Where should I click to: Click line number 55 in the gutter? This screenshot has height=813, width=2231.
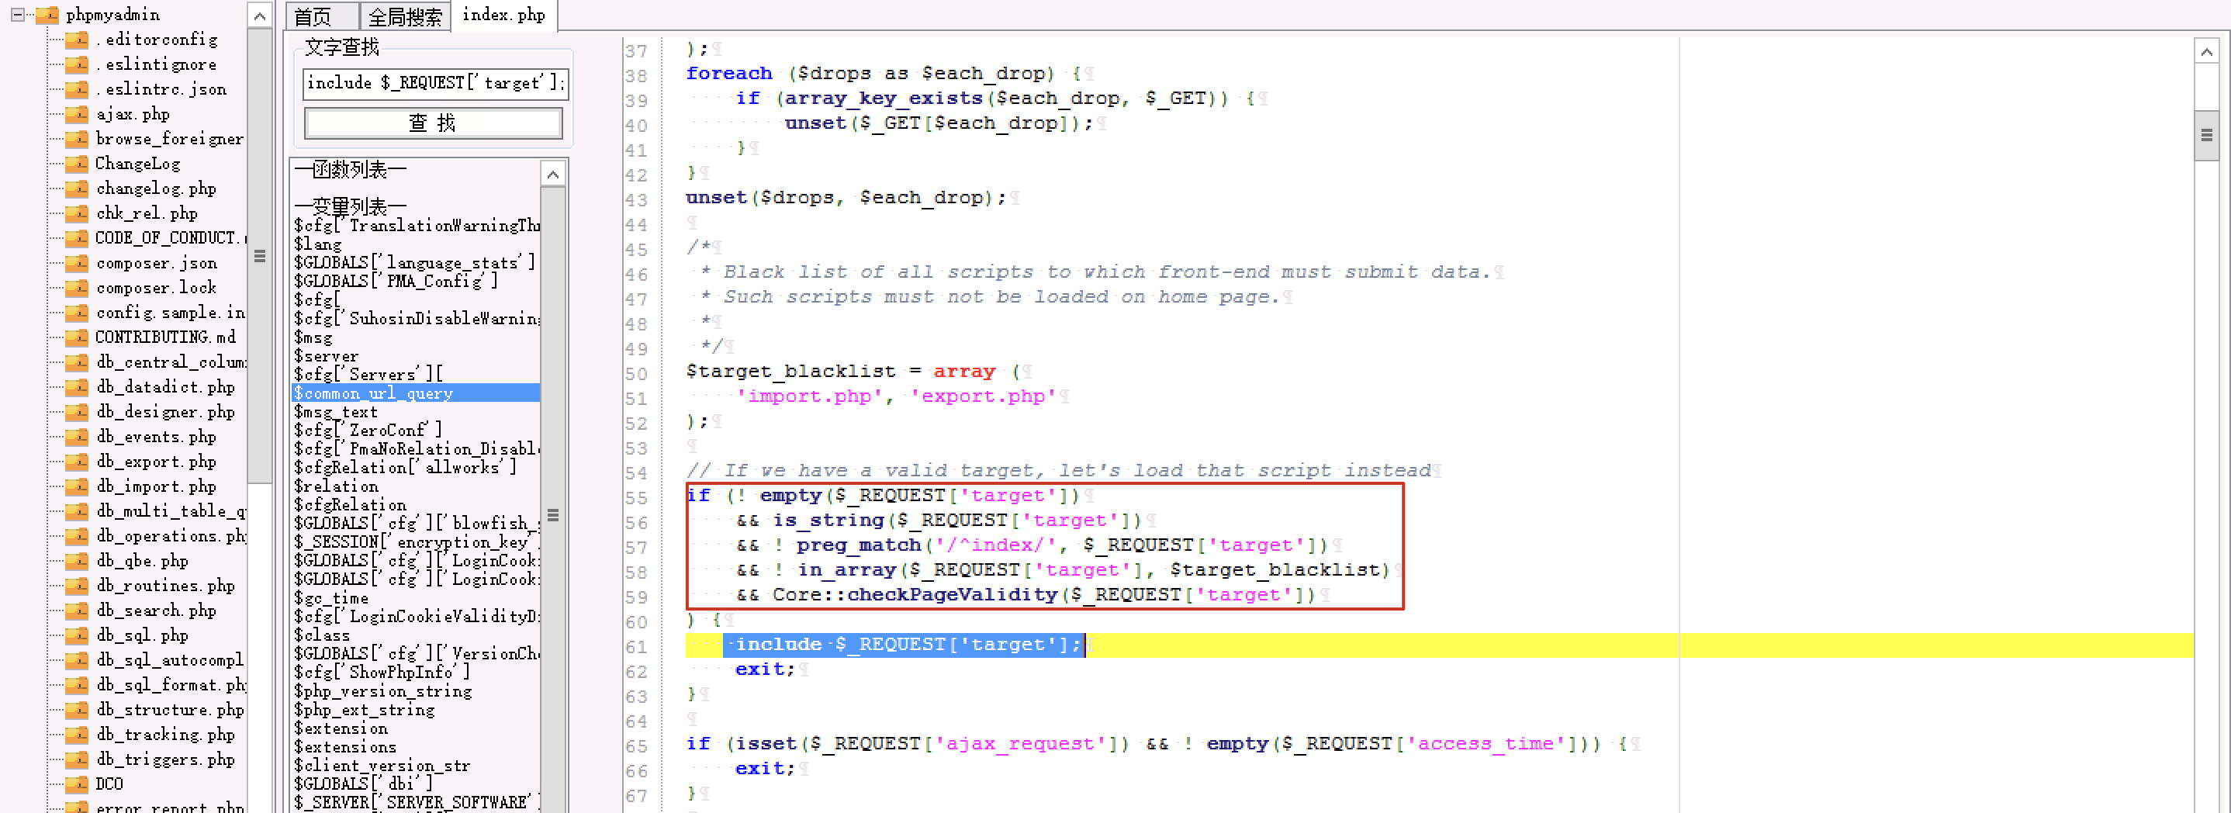point(635,498)
